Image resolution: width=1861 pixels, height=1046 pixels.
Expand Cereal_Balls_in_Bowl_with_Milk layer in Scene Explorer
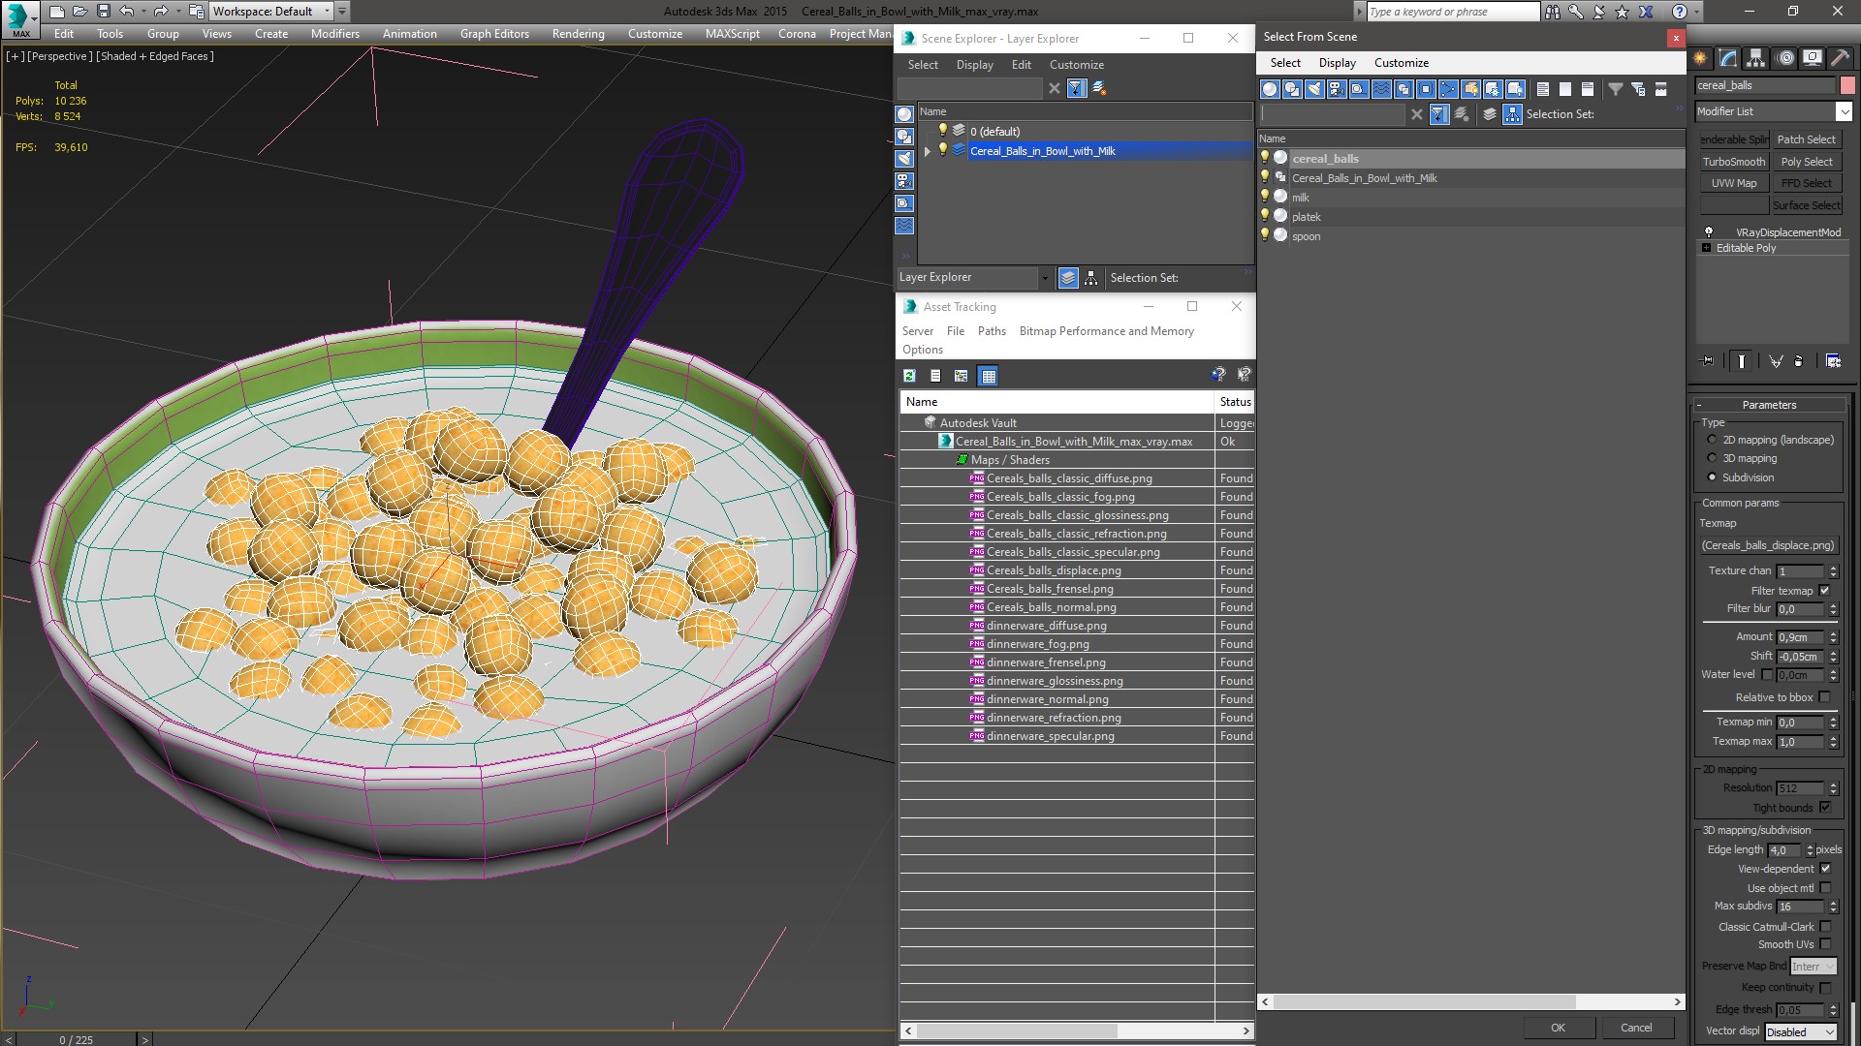point(928,151)
